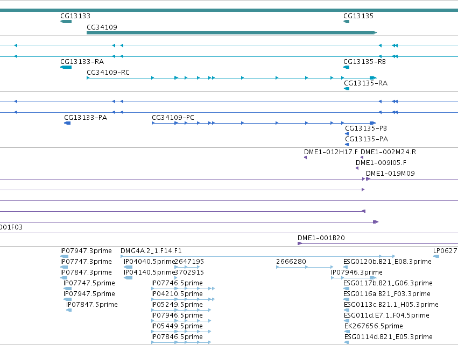Screen dimensions: 458x345
Task: Select the DME1-001B20 feature
Action: pyautogui.click(x=378, y=243)
